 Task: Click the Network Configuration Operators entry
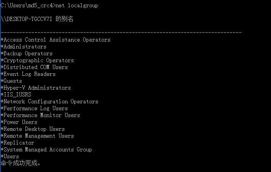tap(50, 101)
